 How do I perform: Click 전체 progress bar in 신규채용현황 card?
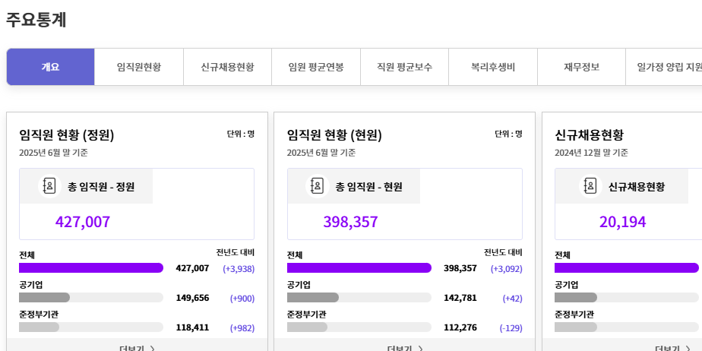coord(627,267)
